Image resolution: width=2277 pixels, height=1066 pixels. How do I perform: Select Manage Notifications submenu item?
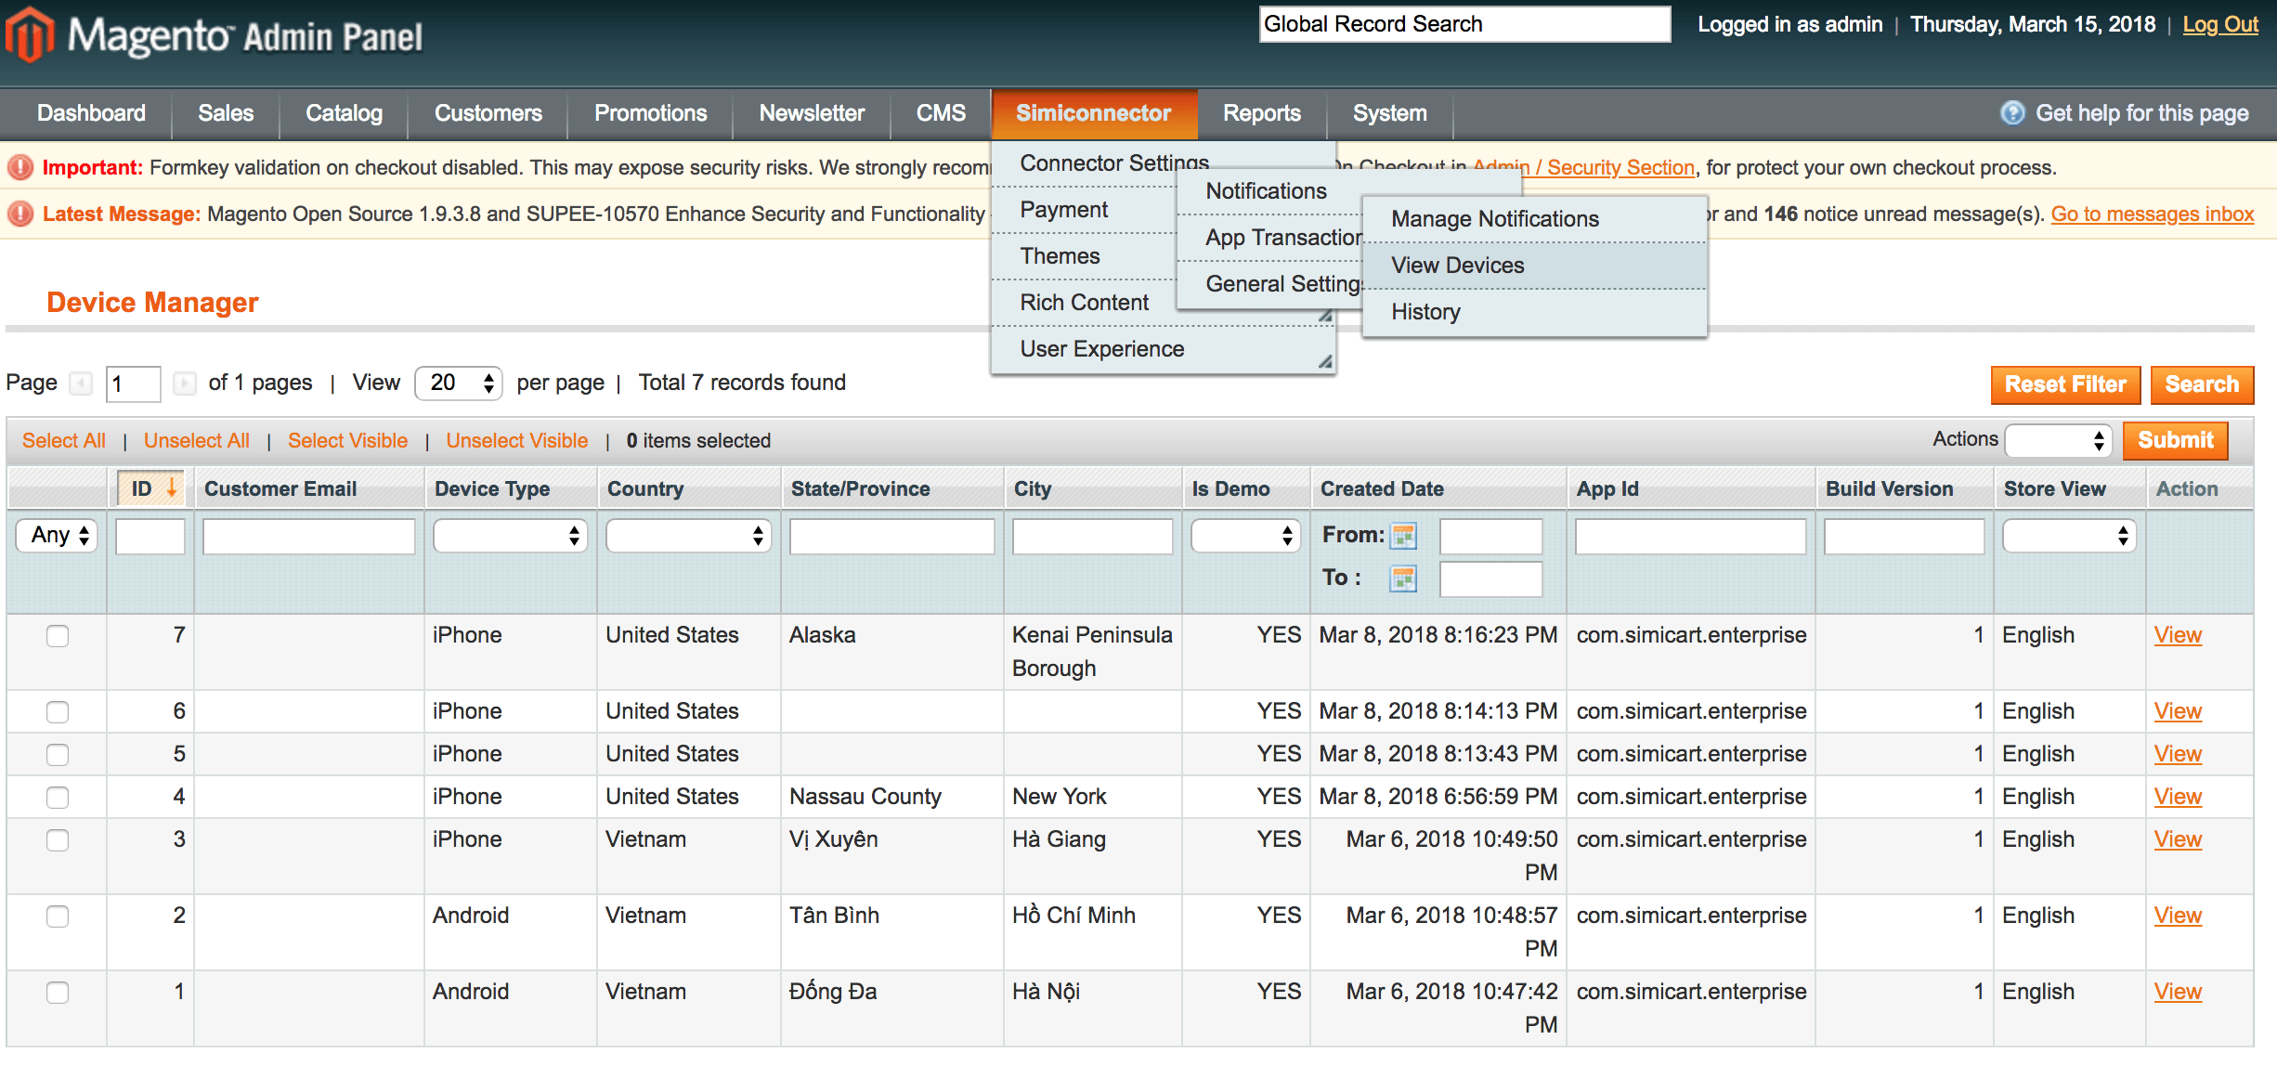pyautogui.click(x=1534, y=219)
